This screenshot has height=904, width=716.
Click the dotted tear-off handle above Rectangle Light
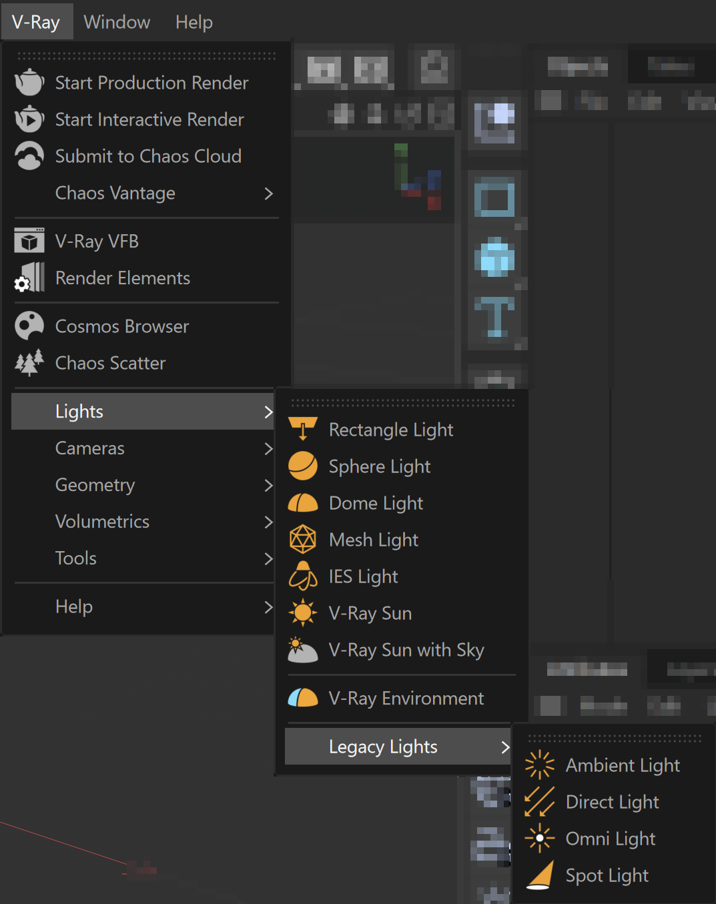point(402,403)
